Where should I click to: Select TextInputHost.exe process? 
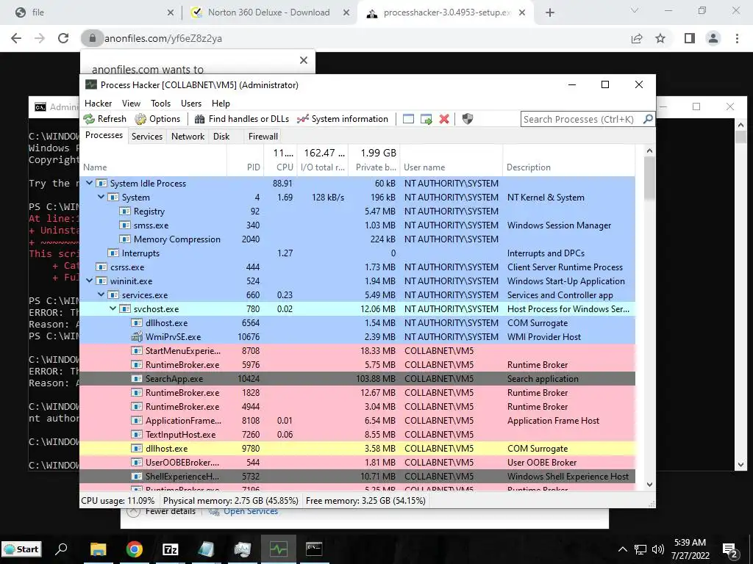tap(357, 435)
